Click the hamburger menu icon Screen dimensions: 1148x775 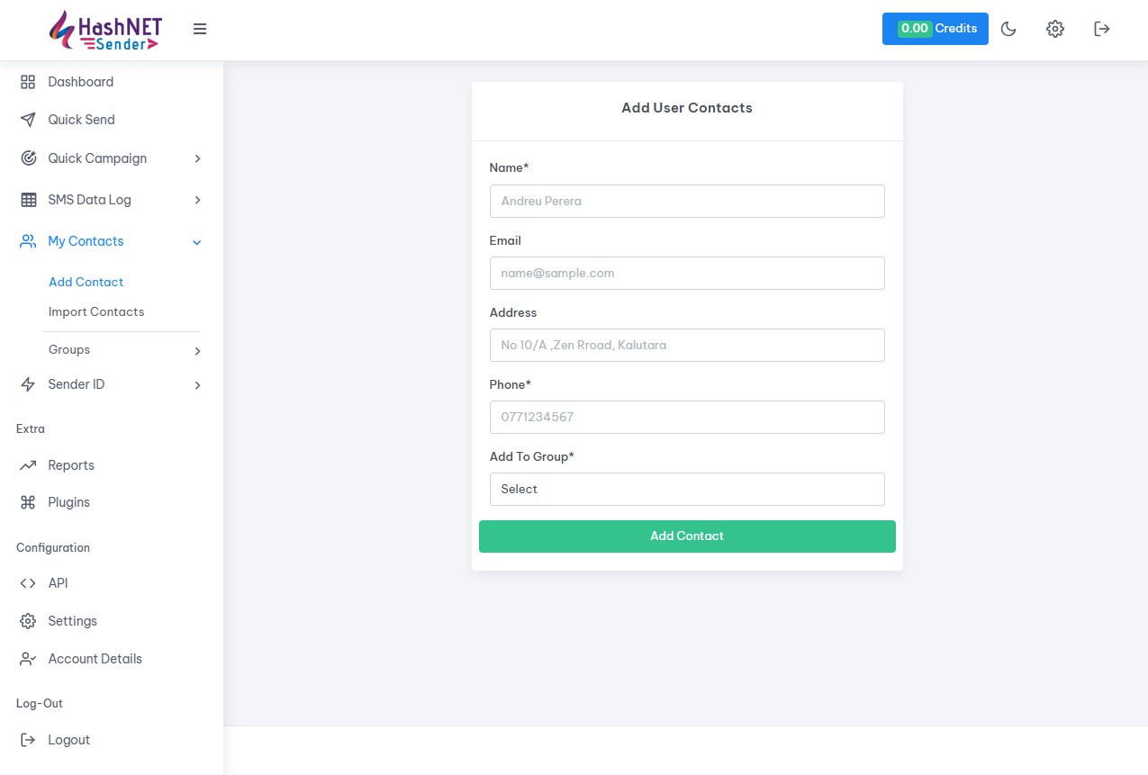click(200, 29)
